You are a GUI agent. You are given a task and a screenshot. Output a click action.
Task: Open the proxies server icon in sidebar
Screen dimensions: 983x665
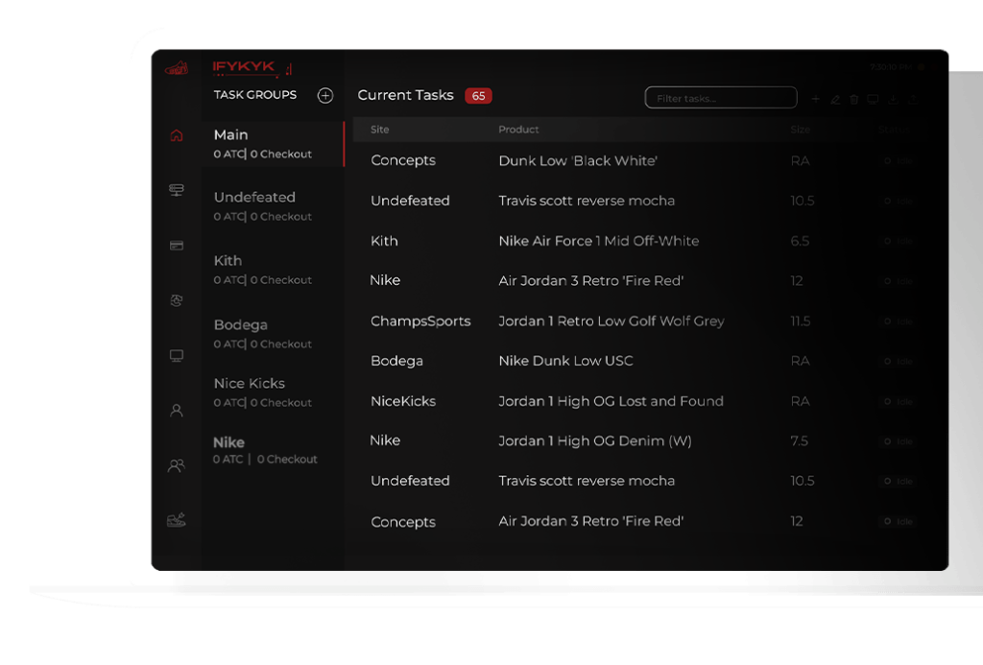coord(176,190)
